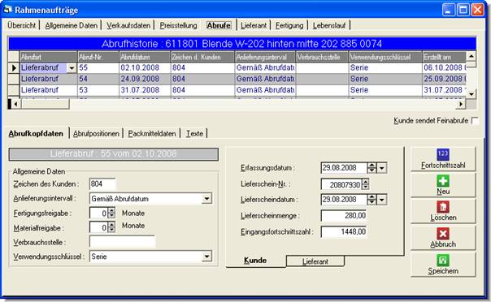This screenshot has width=491, height=302.
Task: Click Gemäß Abrufdatum cell in row 54
Action: (x=265, y=79)
